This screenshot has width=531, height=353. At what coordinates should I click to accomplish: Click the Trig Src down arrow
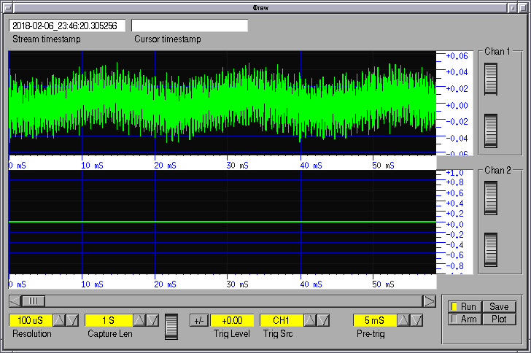[322, 320]
